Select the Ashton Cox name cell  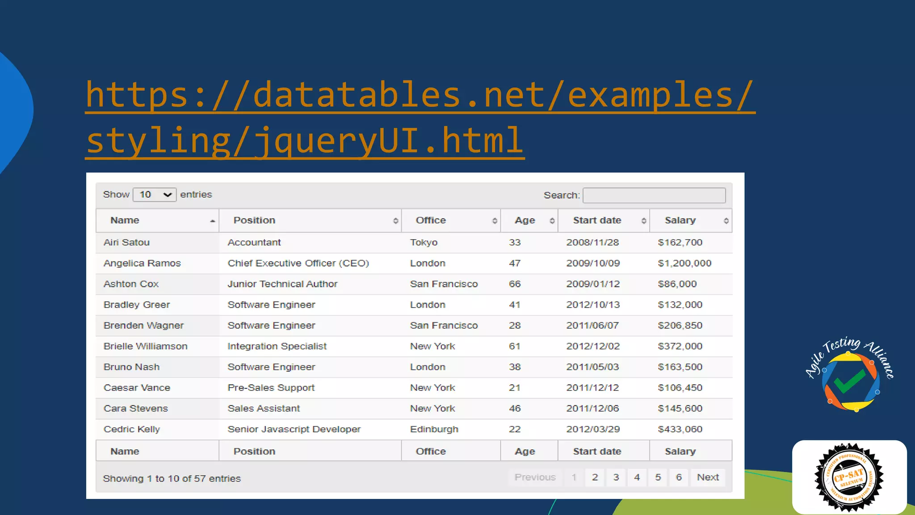pyautogui.click(x=157, y=284)
